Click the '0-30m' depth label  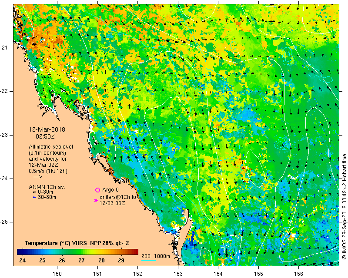pyautogui.click(x=46, y=192)
